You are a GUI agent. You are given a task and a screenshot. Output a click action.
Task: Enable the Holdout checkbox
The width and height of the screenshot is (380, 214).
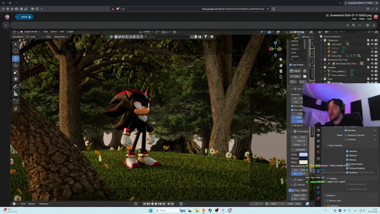(x=346, y=139)
